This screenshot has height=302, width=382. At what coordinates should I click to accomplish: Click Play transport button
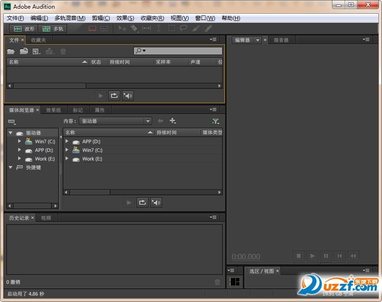pyautogui.click(x=312, y=256)
